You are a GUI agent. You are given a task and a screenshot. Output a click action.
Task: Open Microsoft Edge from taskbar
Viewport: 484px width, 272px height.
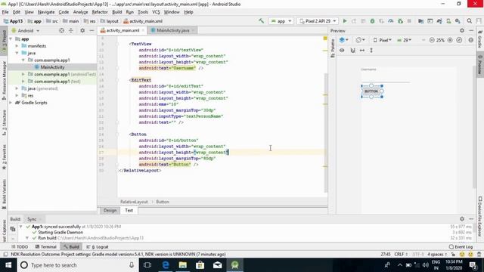point(166,265)
